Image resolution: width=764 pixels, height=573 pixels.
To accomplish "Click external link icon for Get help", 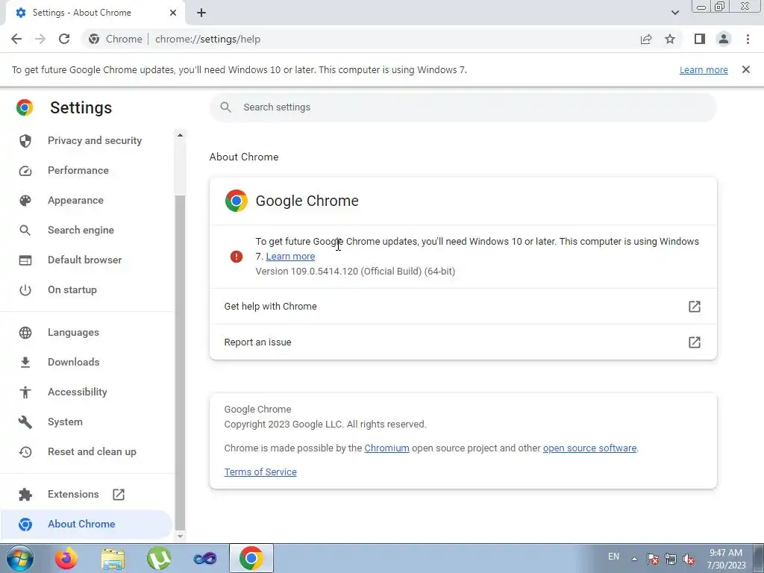I will [695, 307].
